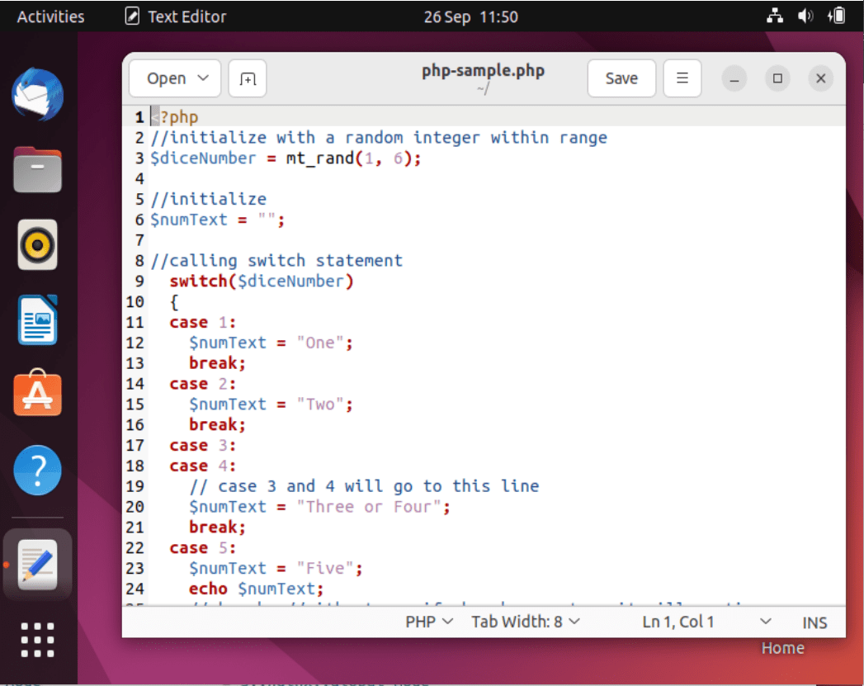This screenshot has height=686, width=864.
Task: Open the Files application icon
Action: pos(37,169)
